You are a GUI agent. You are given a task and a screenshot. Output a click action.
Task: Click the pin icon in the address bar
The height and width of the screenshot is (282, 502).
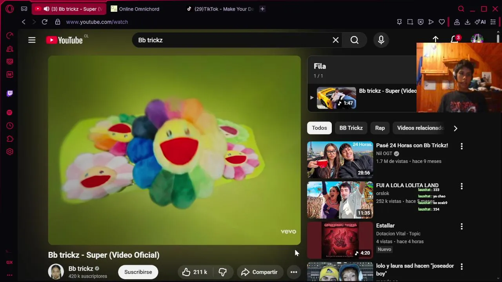[x=399, y=22]
